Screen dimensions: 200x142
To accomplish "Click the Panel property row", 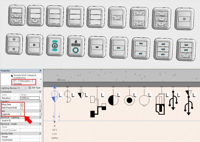I will pos(20,127).
